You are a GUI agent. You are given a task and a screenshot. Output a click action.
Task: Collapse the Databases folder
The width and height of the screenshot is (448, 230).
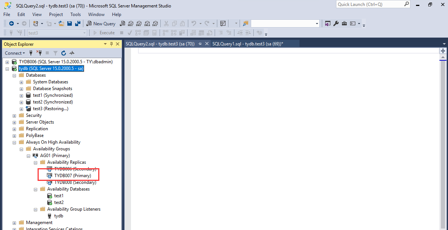15,75
